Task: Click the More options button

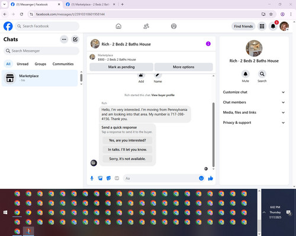Action: click(x=184, y=67)
